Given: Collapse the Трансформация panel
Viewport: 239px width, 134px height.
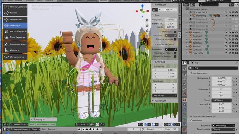Looking at the screenshot, I should [199, 73].
